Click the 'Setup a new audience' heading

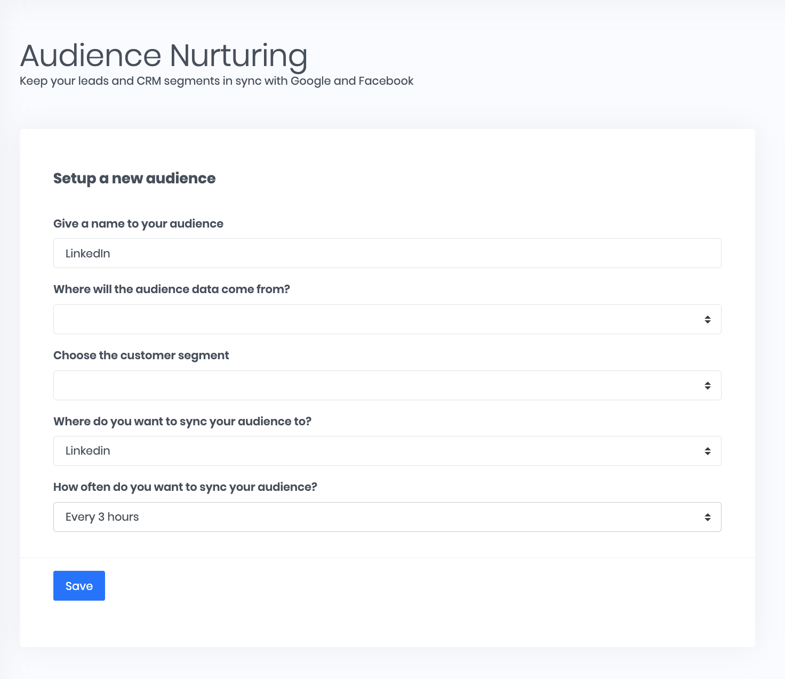pos(134,179)
